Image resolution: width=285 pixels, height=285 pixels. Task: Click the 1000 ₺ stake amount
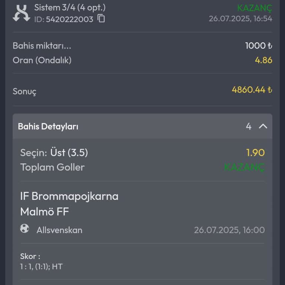click(x=259, y=46)
